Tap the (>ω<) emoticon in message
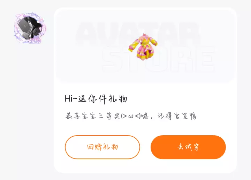The width and height of the screenshot is (251, 180). point(130,116)
